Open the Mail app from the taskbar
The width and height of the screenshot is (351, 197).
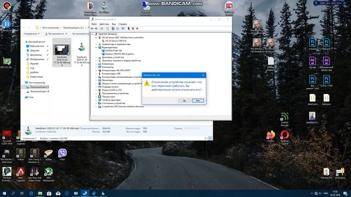[58, 193]
